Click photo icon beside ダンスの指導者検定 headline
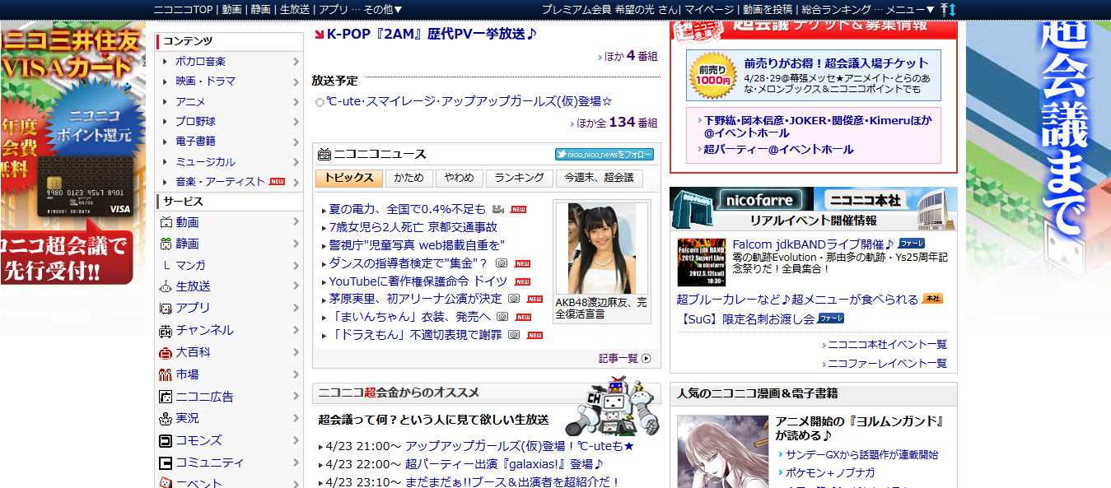1111x488 pixels. coord(501,263)
